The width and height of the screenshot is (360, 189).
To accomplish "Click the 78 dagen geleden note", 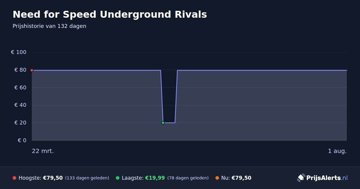I will (x=188, y=178).
